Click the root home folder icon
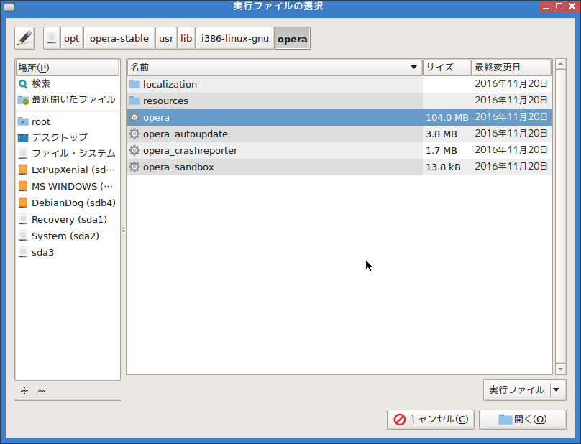The image size is (581, 444). (x=23, y=121)
